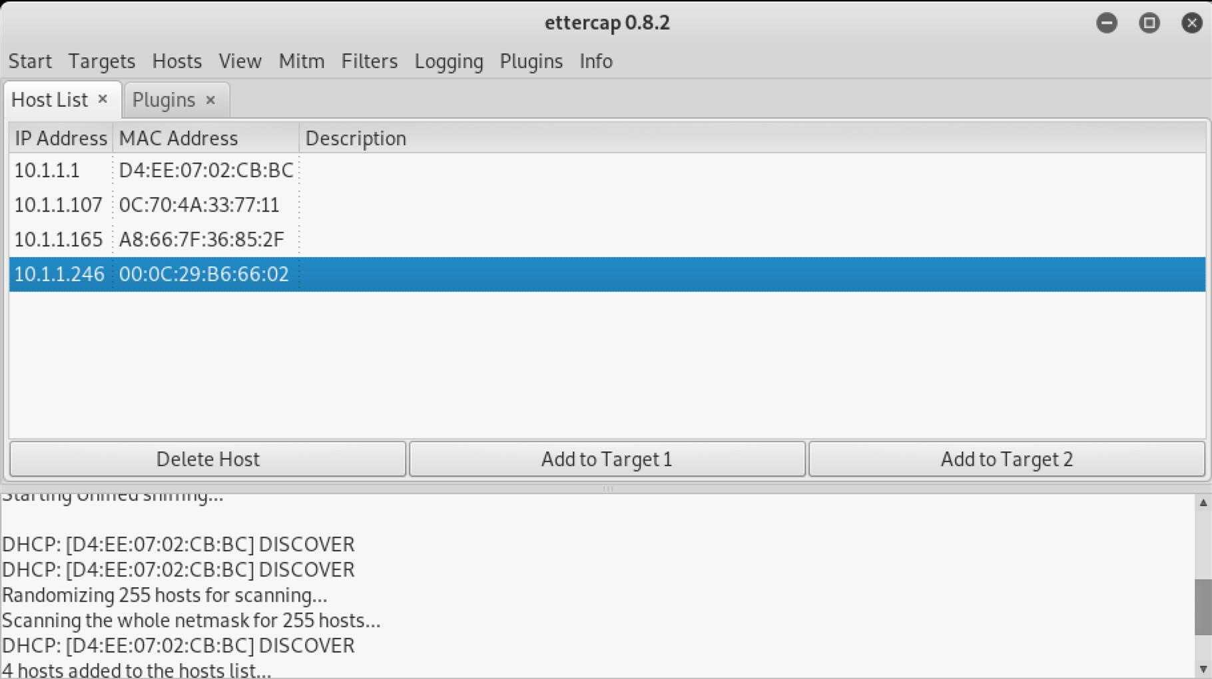Click 'Scanning the whole netmask' log line
The image size is (1212, 679).
click(x=191, y=620)
